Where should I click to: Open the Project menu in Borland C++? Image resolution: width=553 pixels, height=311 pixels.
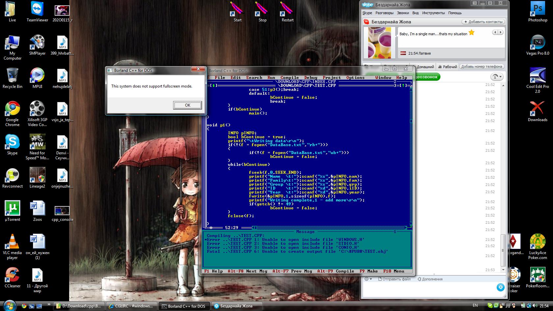(332, 78)
